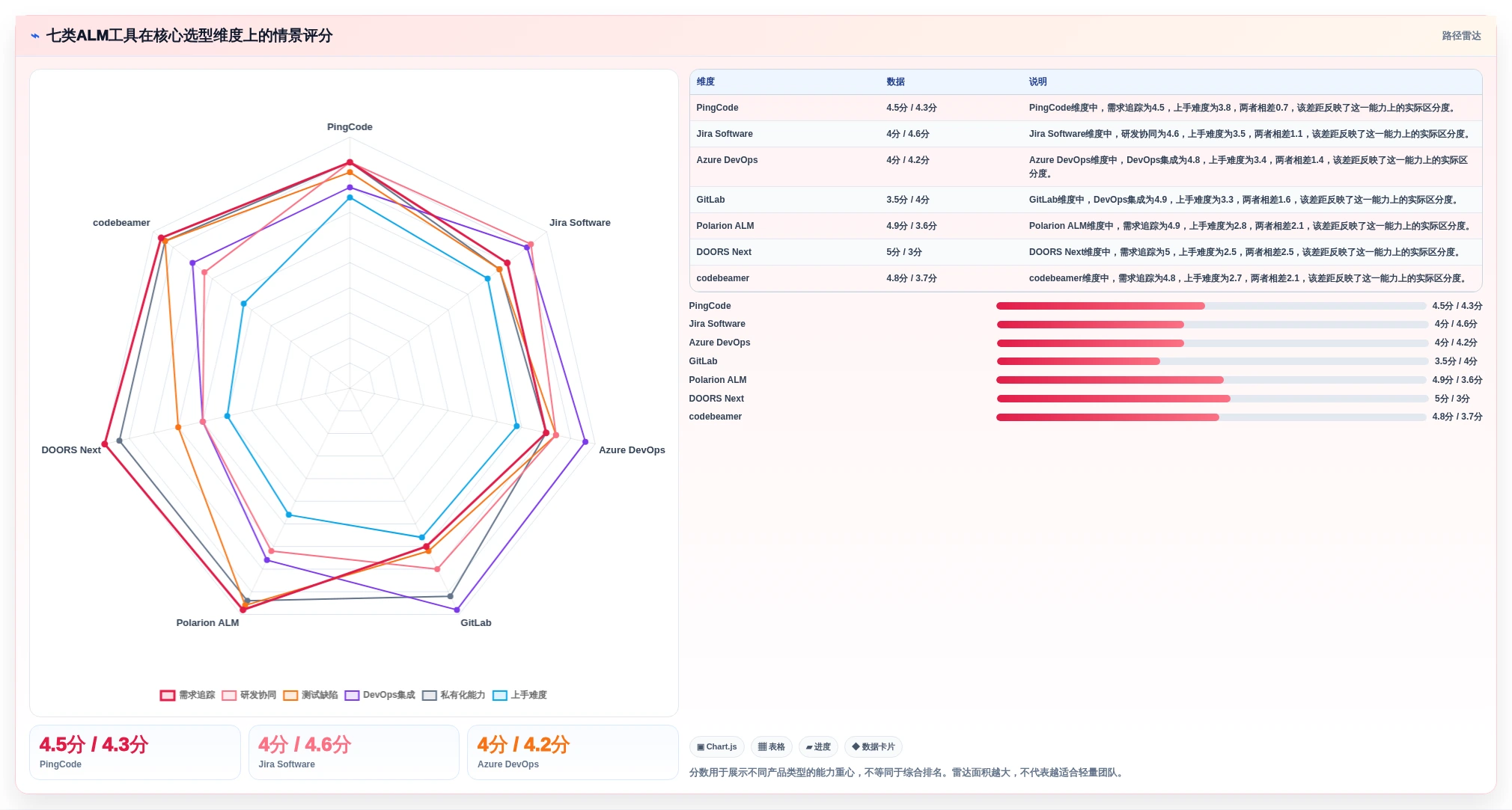
Task: Click the PingCode axis label on the radar
Action: (350, 127)
